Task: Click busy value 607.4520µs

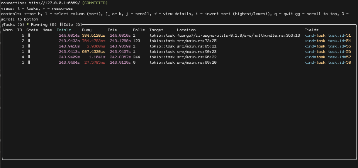Action: pyautogui.click(x=93, y=52)
